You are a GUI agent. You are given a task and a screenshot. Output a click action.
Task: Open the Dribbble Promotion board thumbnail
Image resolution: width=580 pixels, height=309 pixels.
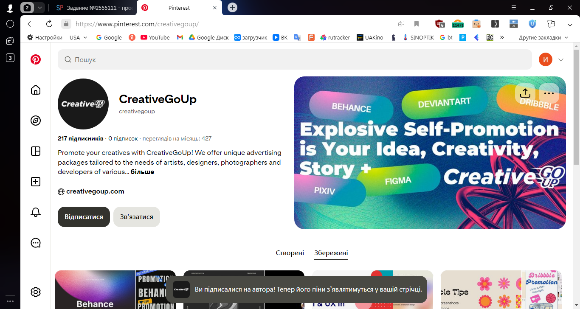pos(501,290)
